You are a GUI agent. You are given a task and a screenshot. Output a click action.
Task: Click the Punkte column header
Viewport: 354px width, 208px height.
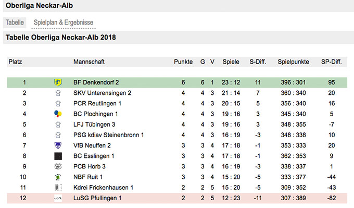point(183,62)
